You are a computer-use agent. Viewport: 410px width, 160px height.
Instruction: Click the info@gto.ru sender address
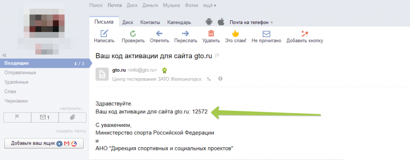coord(142,70)
